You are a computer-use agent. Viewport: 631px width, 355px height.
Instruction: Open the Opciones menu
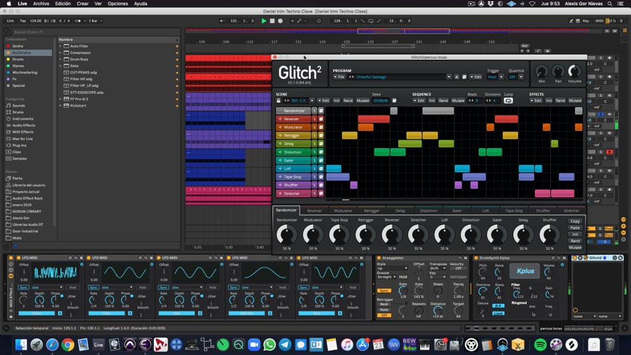pos(118,4)
